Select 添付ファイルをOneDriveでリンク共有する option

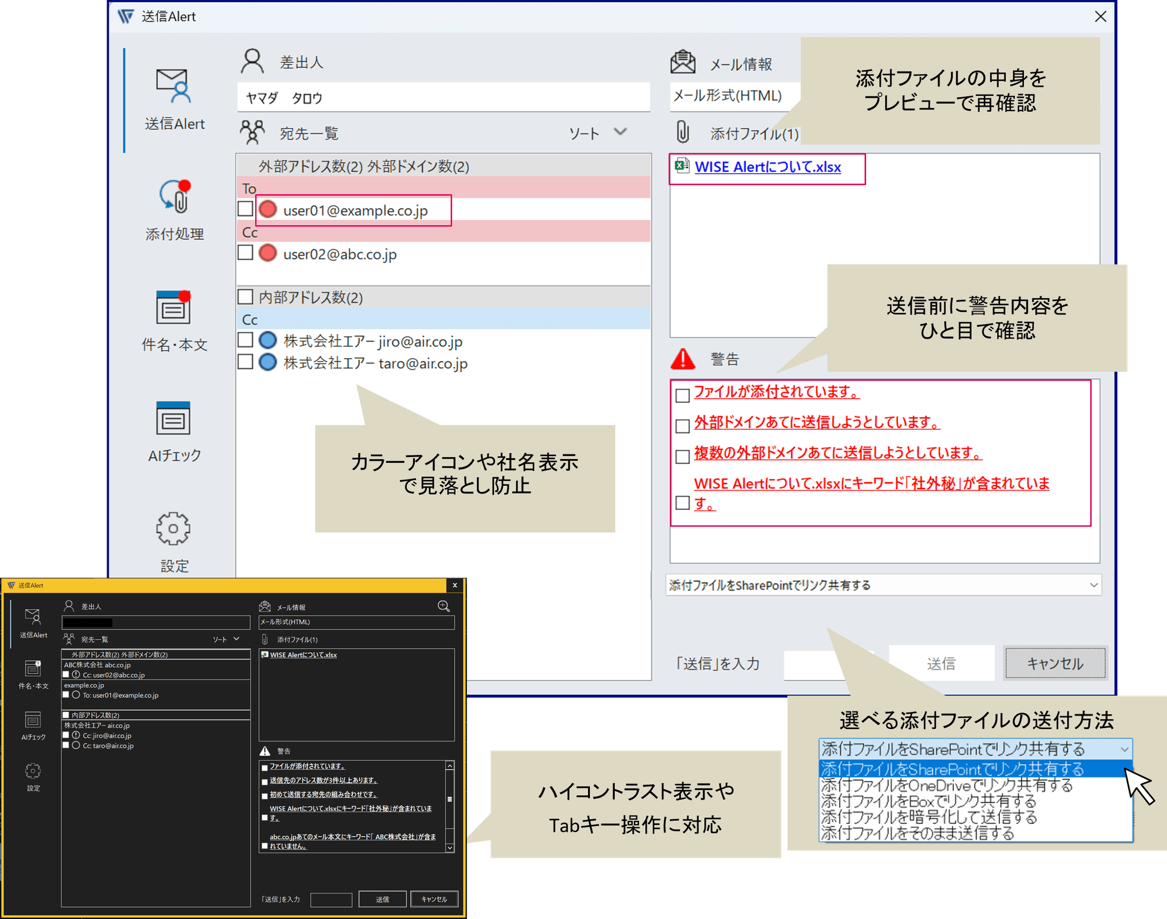[x=946, y=785]
